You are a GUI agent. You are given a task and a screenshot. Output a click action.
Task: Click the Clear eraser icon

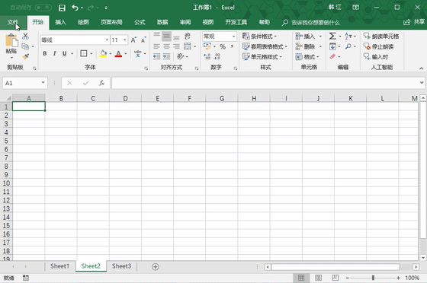pyautogui.click(x=332, y=56)
